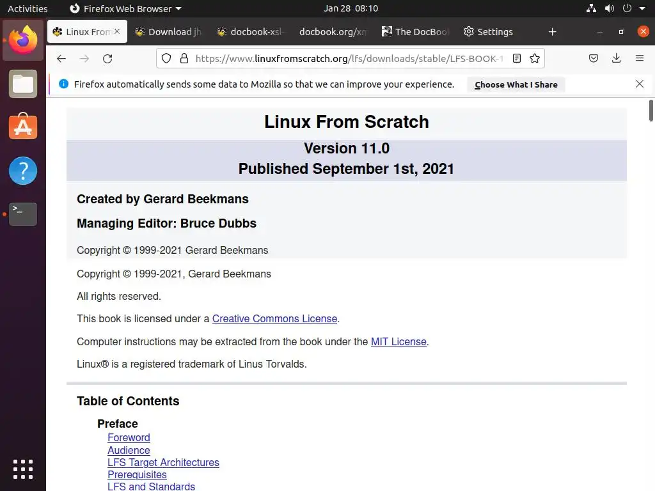
Task: Open the Creative Commons License link
Action: point(274,318)
